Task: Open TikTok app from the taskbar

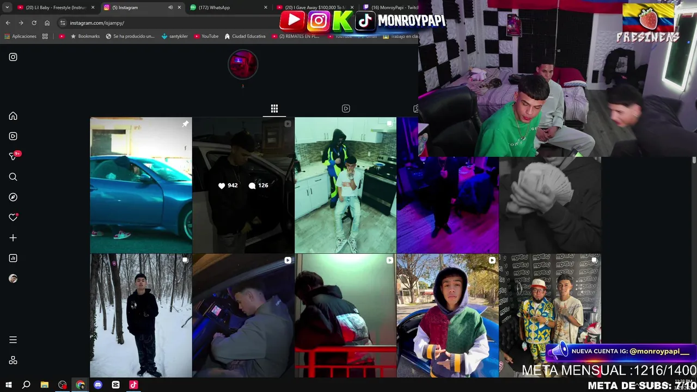Action: (x=133, y=385)
